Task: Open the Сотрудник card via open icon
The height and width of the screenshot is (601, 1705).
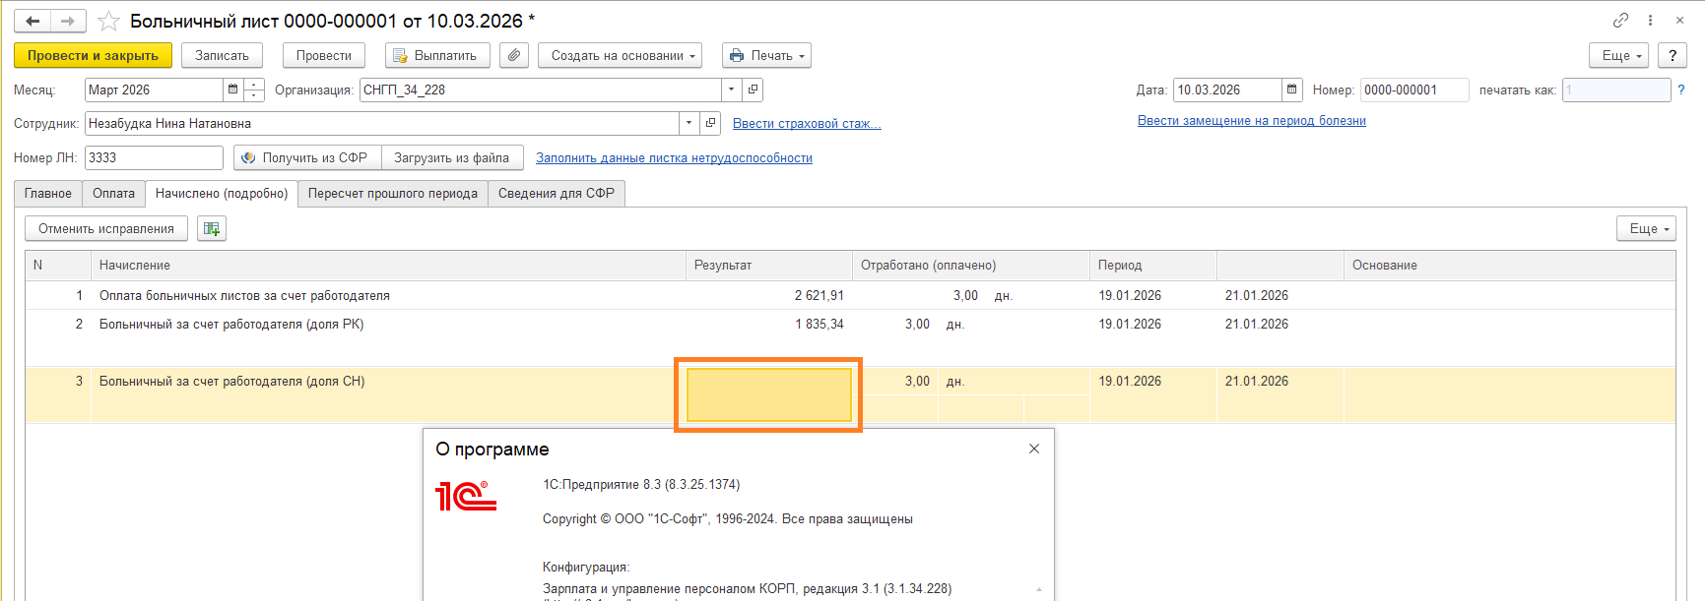Action: [x=710, y=123]
